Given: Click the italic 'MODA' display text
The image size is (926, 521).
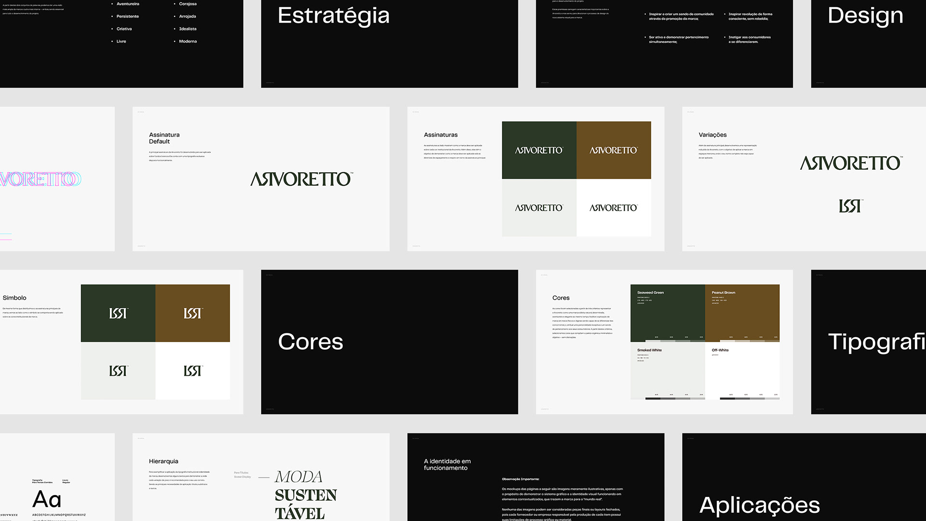Looking at the screenshot, I should pyautogui.click(x=299, y=477).
